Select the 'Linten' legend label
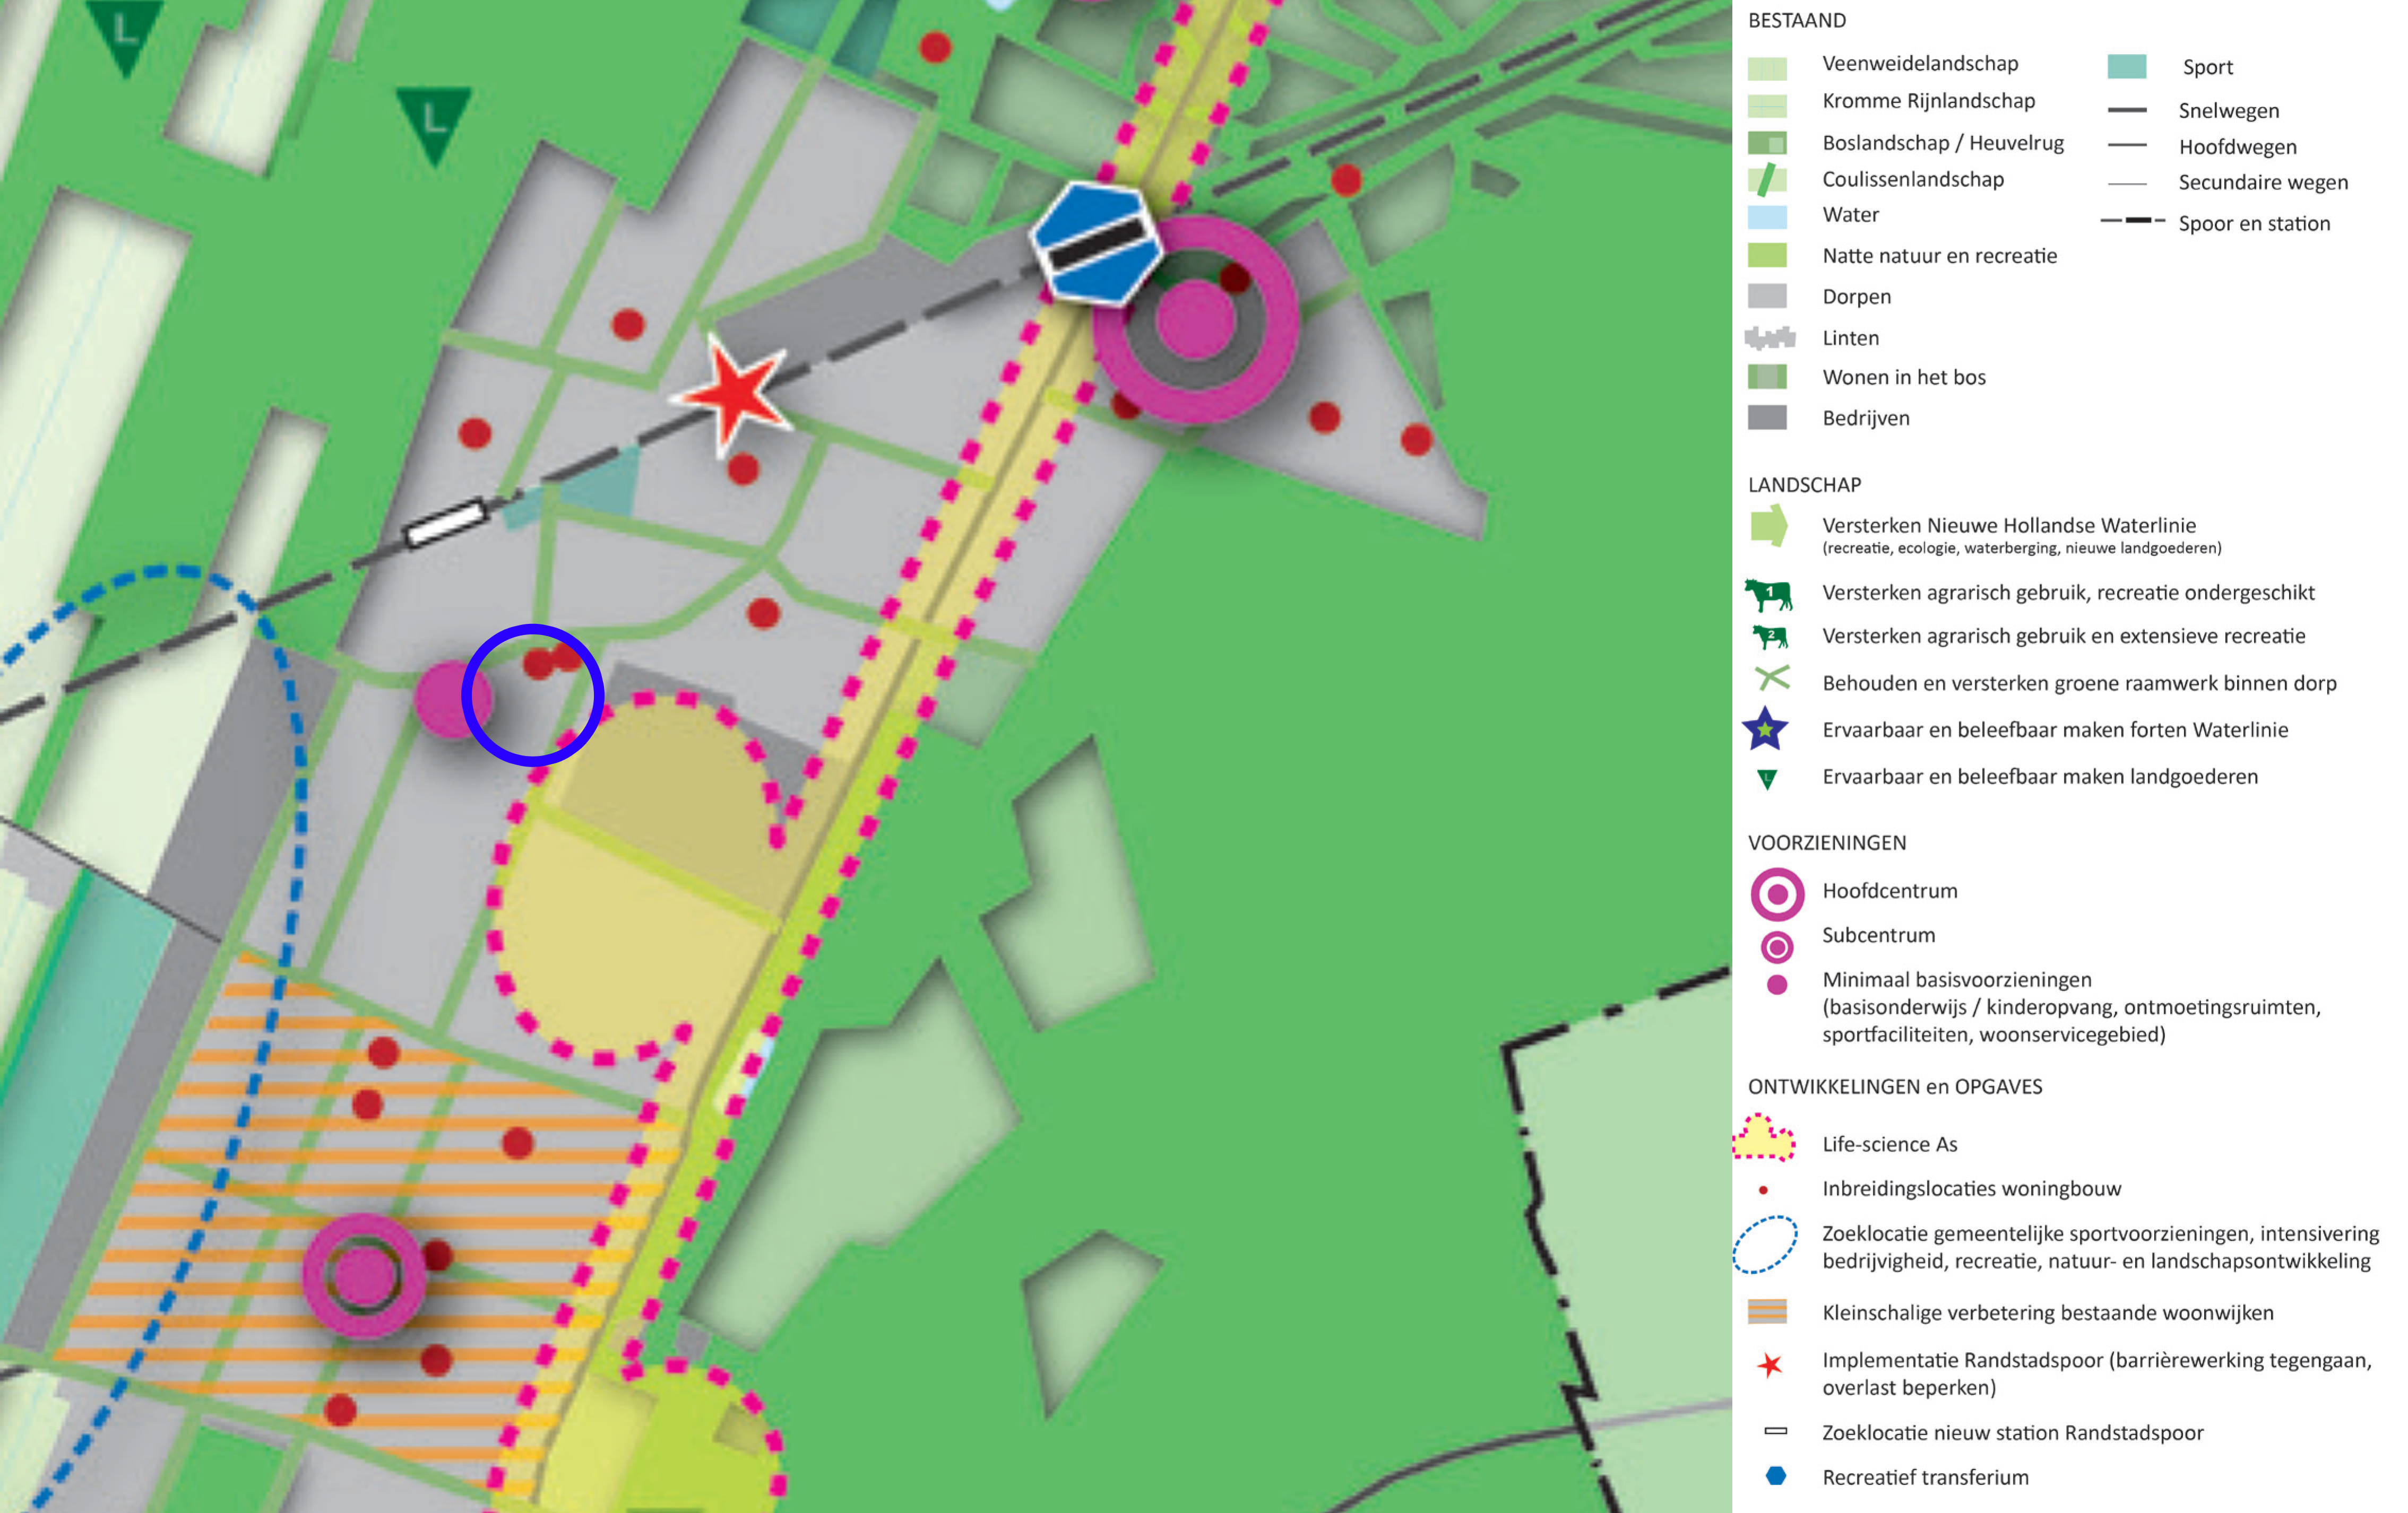The image size is (2408, 1513). coord(1851,338)
